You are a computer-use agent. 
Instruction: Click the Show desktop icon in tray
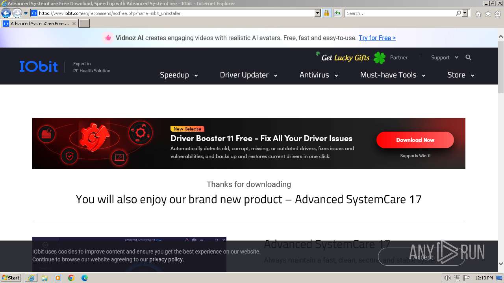[x=499, y=278]
